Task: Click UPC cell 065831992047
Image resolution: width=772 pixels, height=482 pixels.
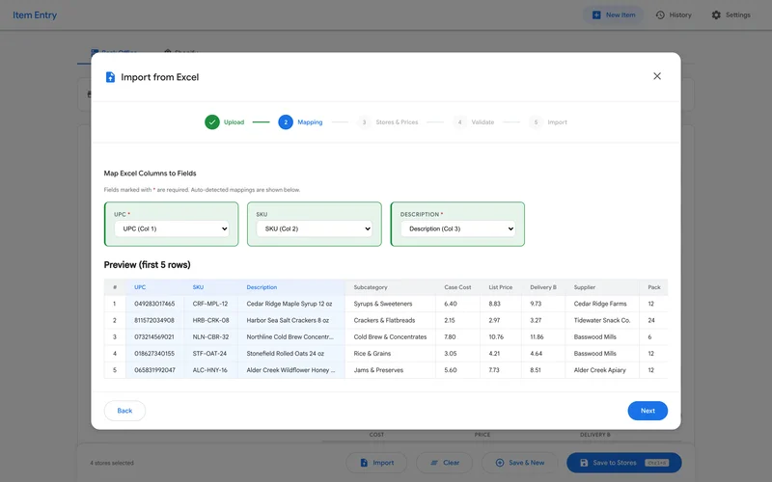Action: point(154,370)
